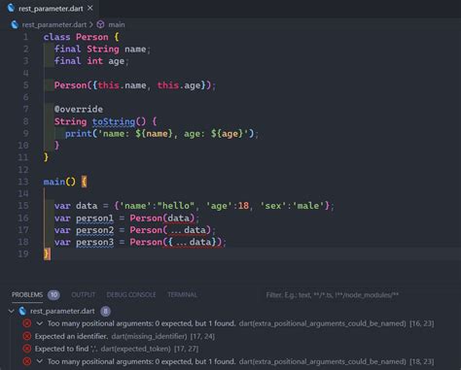Click the highlighted closing brace on line 19
This screenshot has height=370, width=461.
click(47, 253)
